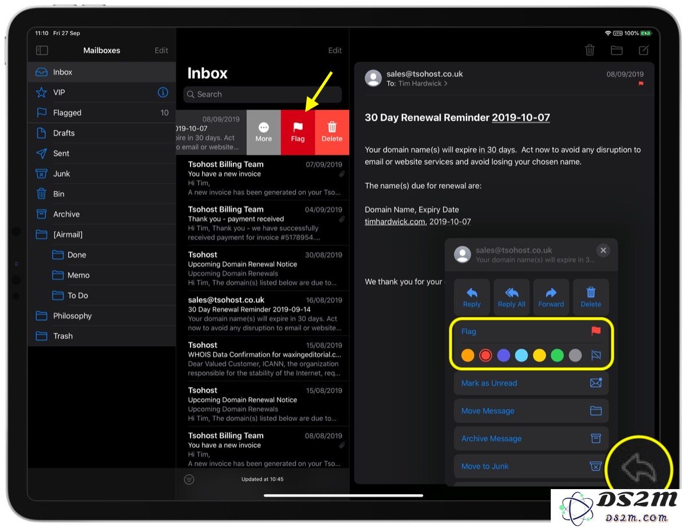Open the Flagged mailbox
Viewport: 687px width, 528px height.
(x=102, y=113)
